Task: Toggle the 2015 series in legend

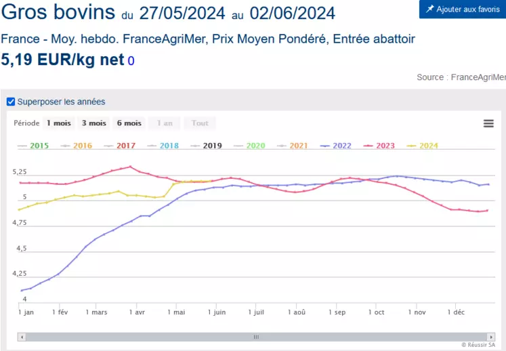Action: coord(33,146)
